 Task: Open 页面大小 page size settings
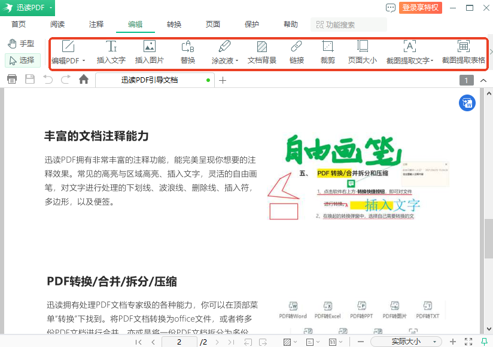362,53
